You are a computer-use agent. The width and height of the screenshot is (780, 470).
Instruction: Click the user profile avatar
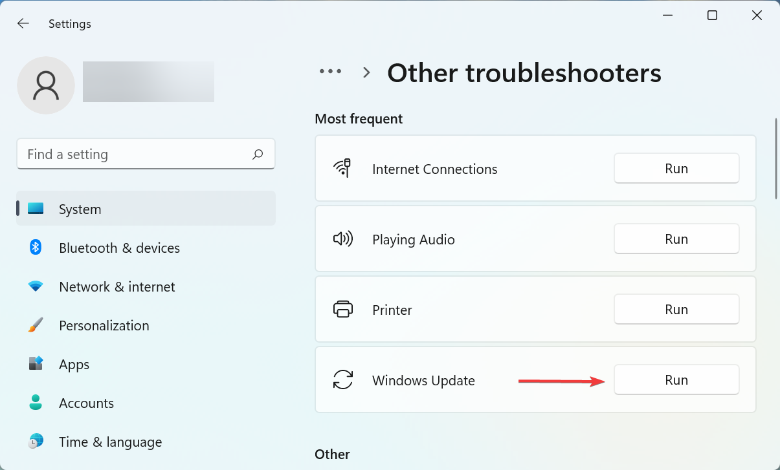click(x=46, y=85)
